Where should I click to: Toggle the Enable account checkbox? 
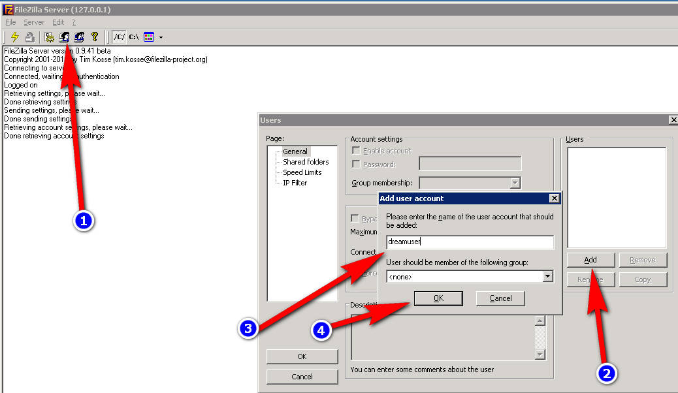pyautogui.click(x=356, y=150)
